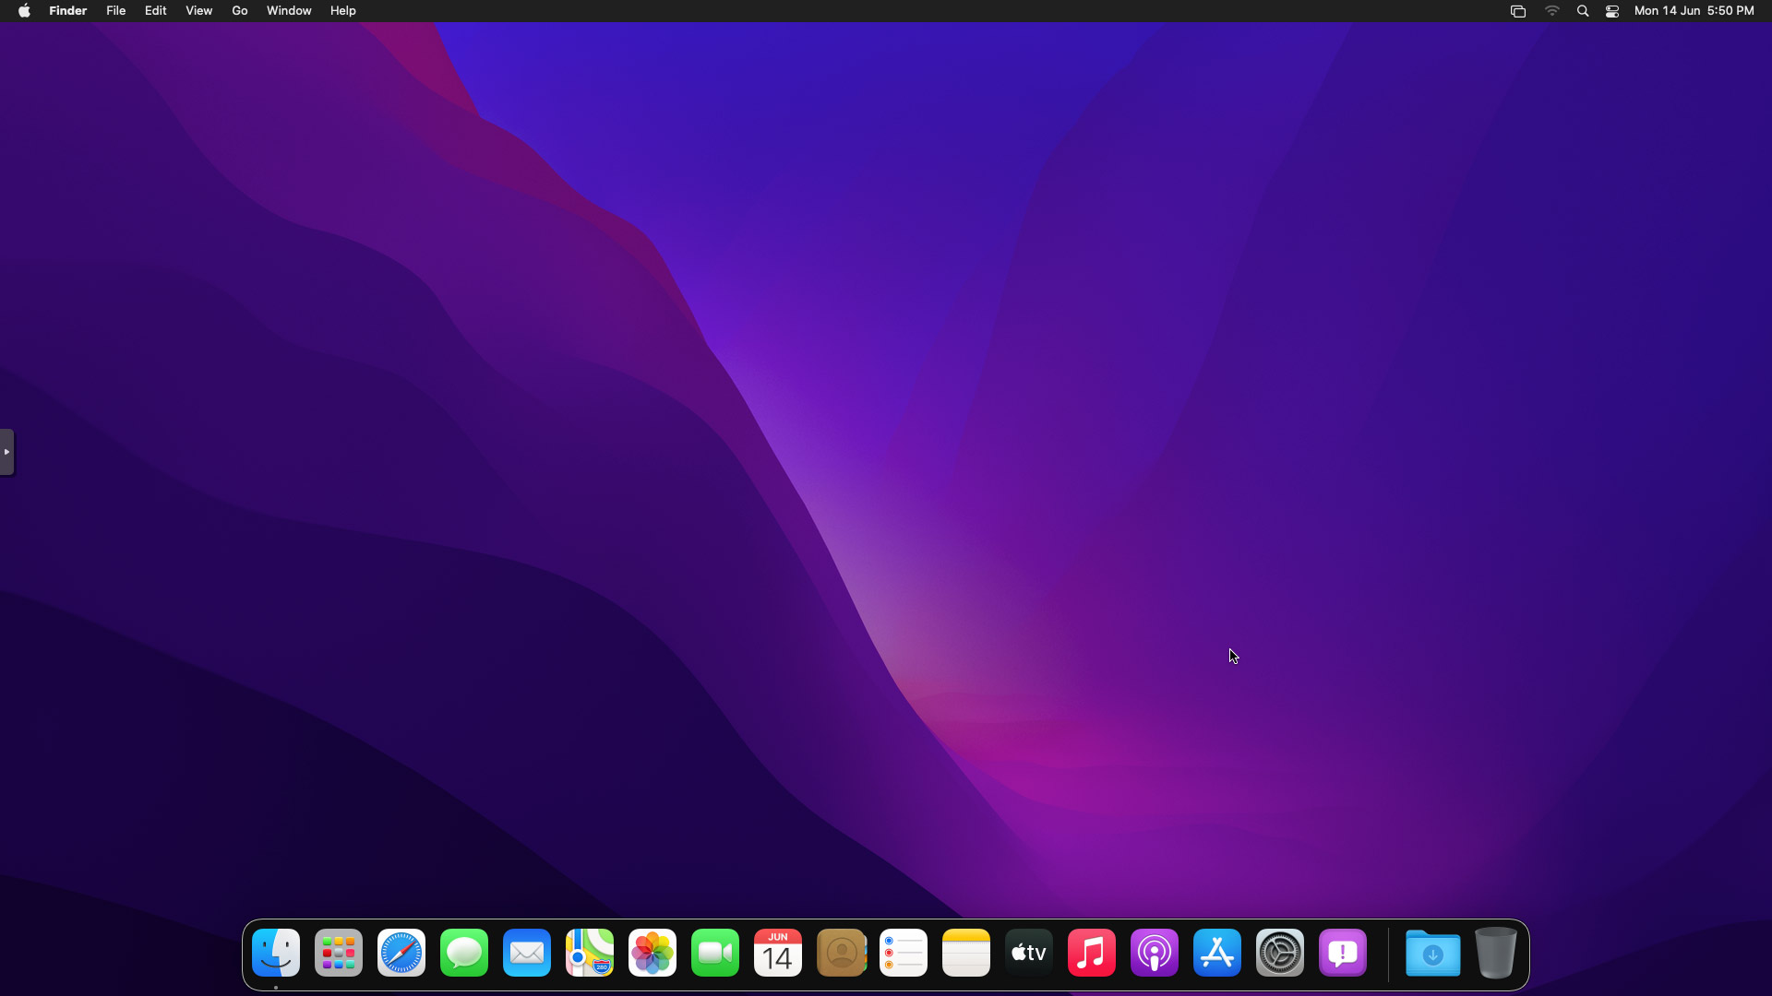Open the Finder application menu
The width and height of the screenshot is (1772, 996).
68,11
